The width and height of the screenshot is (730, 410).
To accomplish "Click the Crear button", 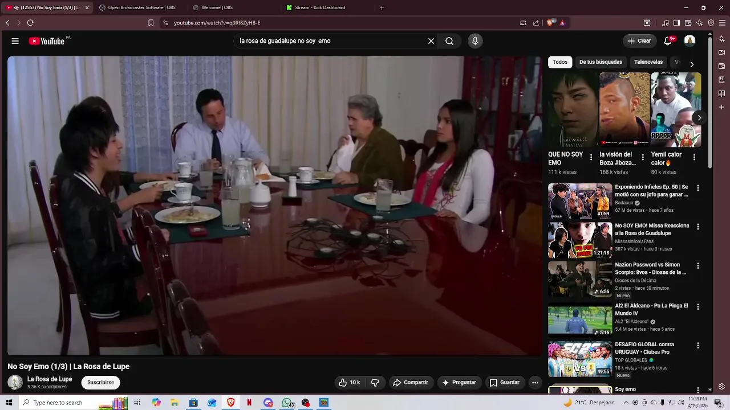I will 639,41.
